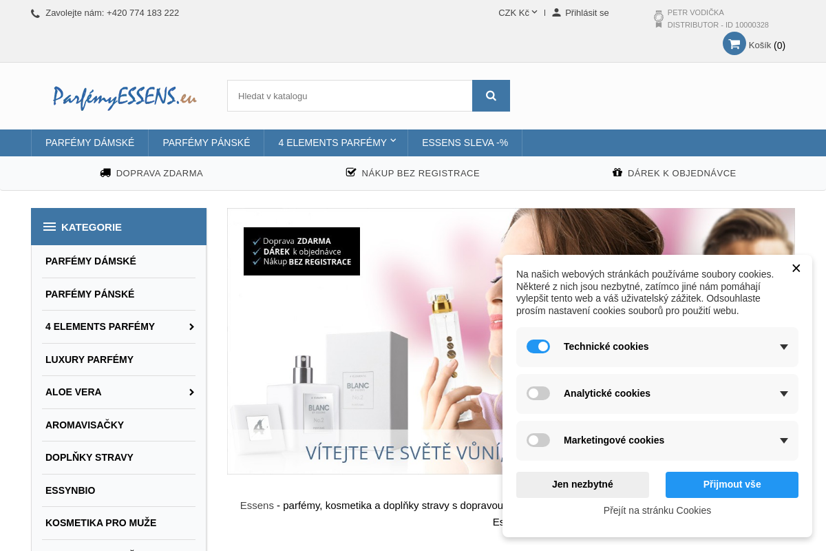The height and width of the screenshot is (551, 826).
Task: Select Essynbio category
Action: point(70,490)
